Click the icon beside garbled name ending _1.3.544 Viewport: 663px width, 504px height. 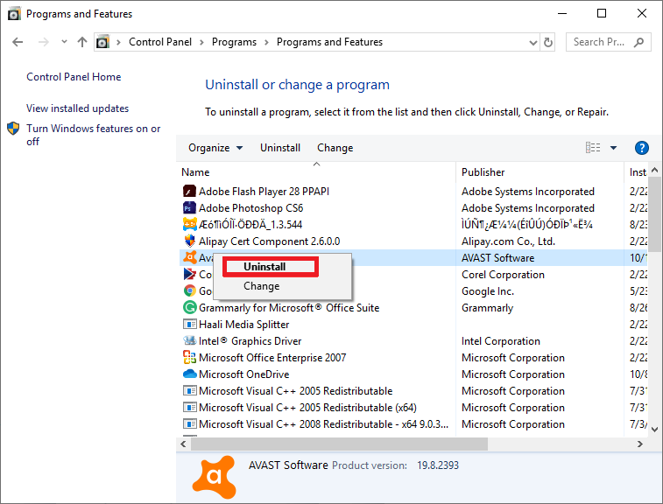coord(189,224)
